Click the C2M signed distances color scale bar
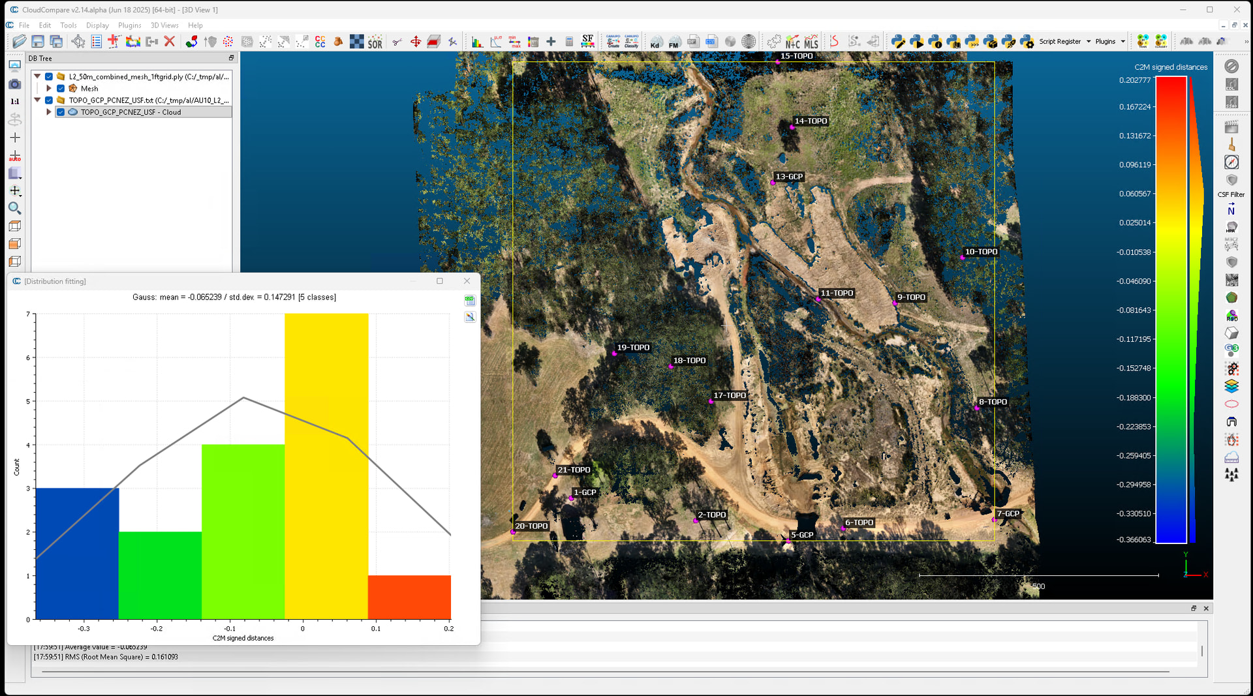This screenshot has width=1253, height=696. pos(1171,310)
